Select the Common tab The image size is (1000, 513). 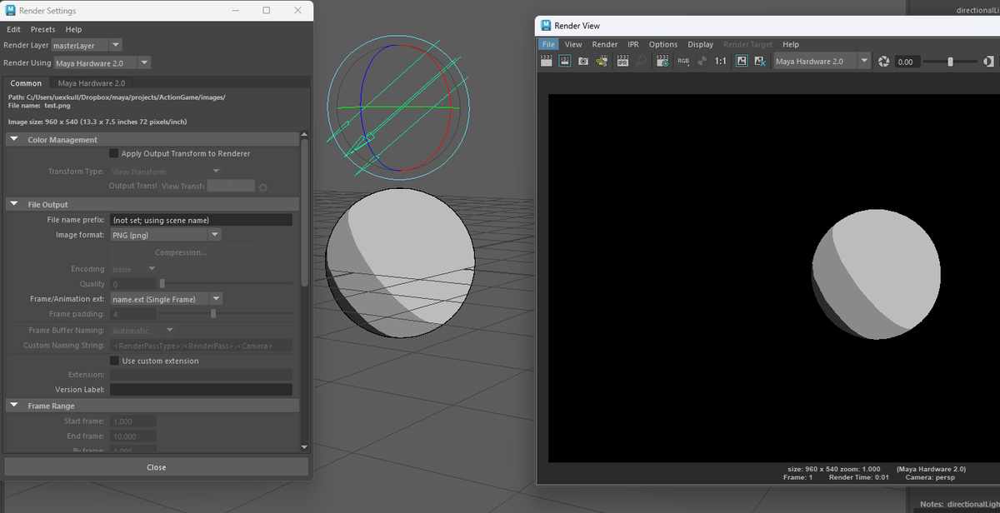(26, 83)
